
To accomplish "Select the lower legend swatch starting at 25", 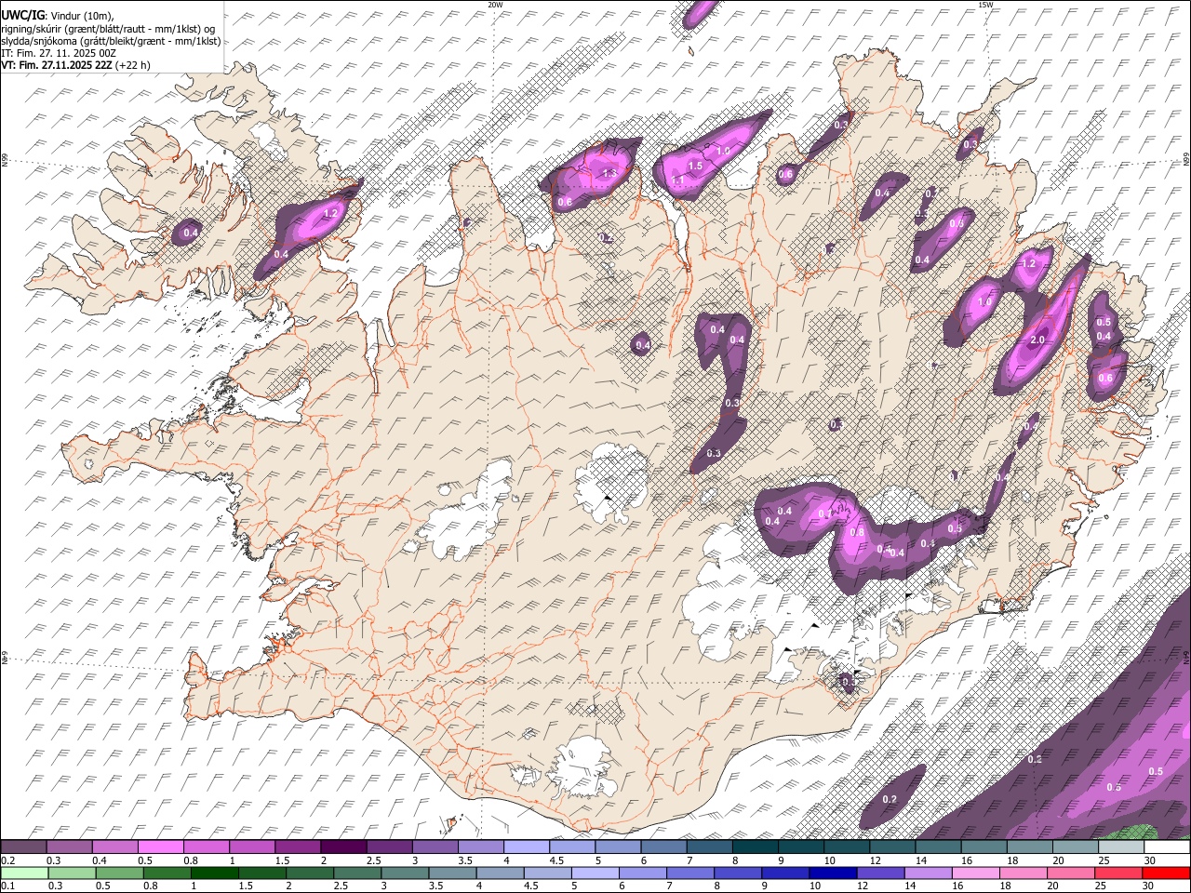I will tap(1119, 873).
